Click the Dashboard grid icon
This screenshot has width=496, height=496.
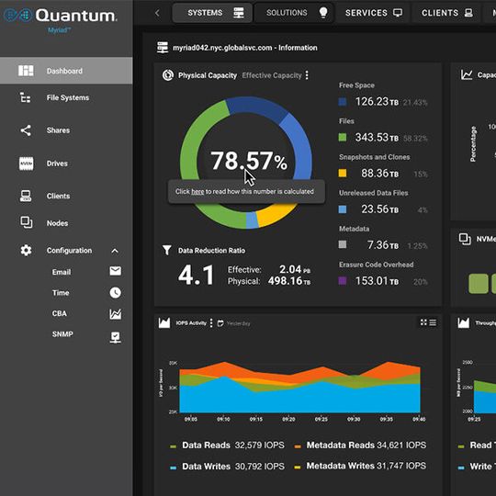26,71
